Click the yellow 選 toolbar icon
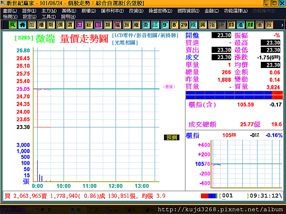The image size is (286, 214). [70, 25]
